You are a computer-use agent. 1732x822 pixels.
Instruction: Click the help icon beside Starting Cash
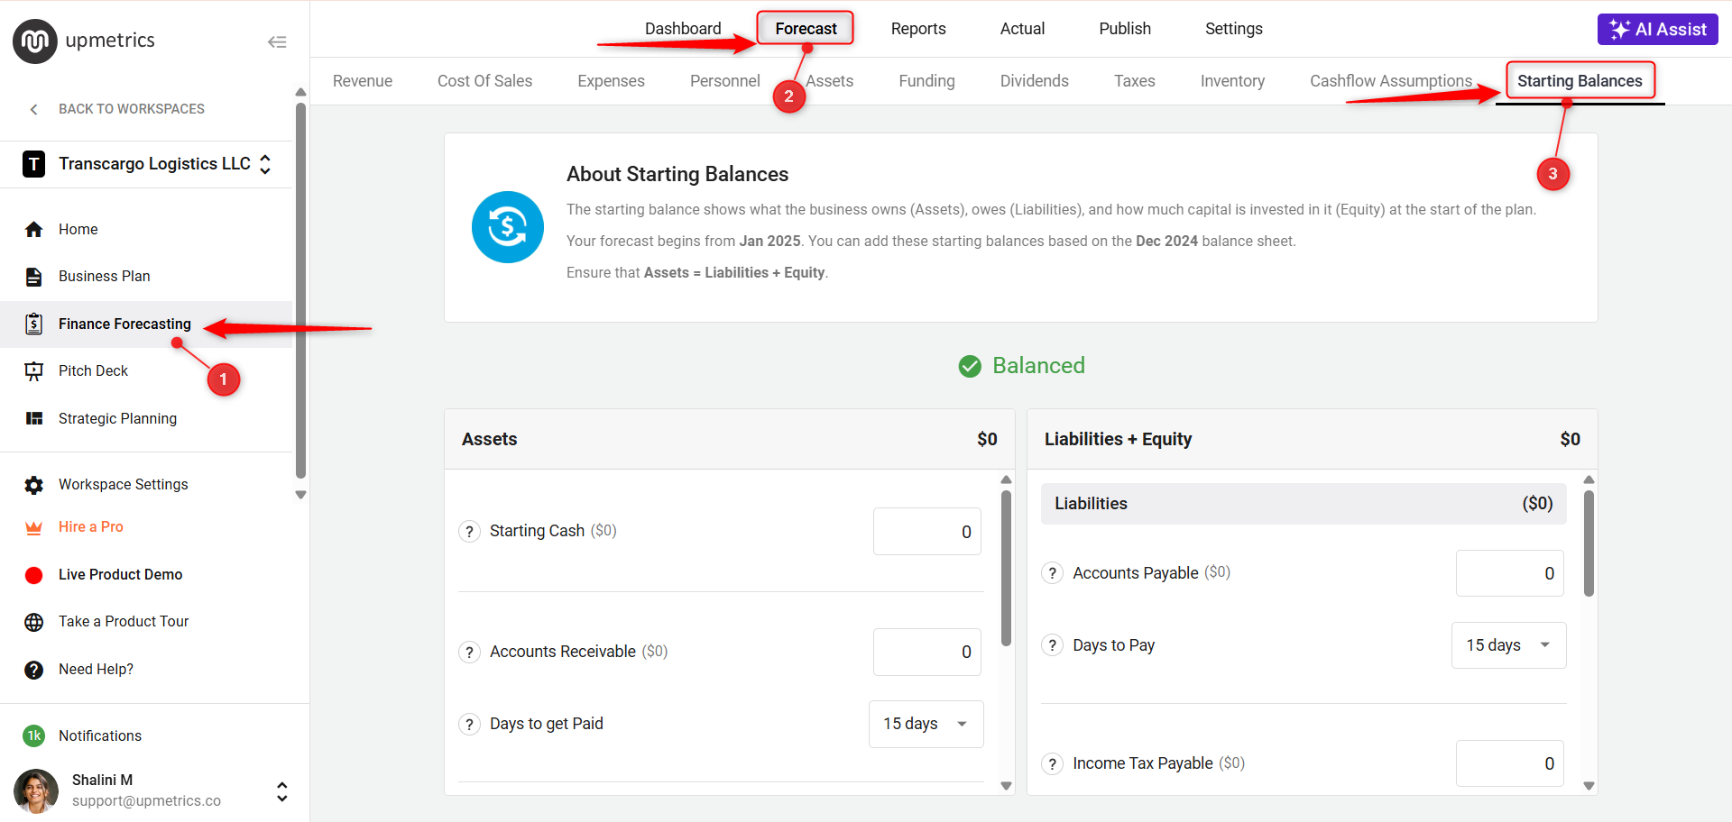pos(469,532)
